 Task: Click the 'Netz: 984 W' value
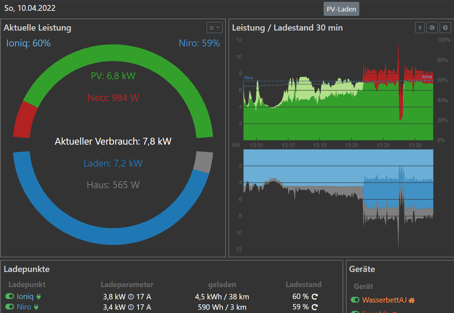[x=113, y=97]
